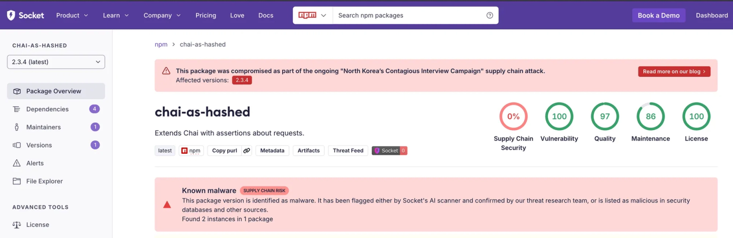Go to Dashboard
The height and width of the screenshot is (238, 733).
tap(711, 15)
